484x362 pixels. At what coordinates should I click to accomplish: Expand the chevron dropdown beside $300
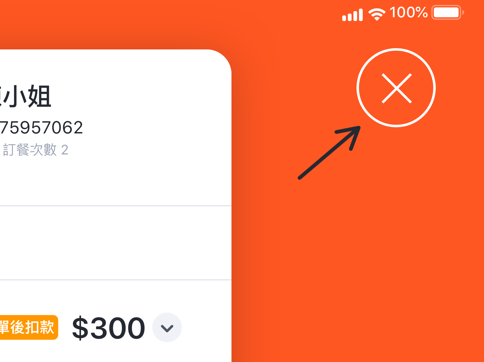(167, 328)
